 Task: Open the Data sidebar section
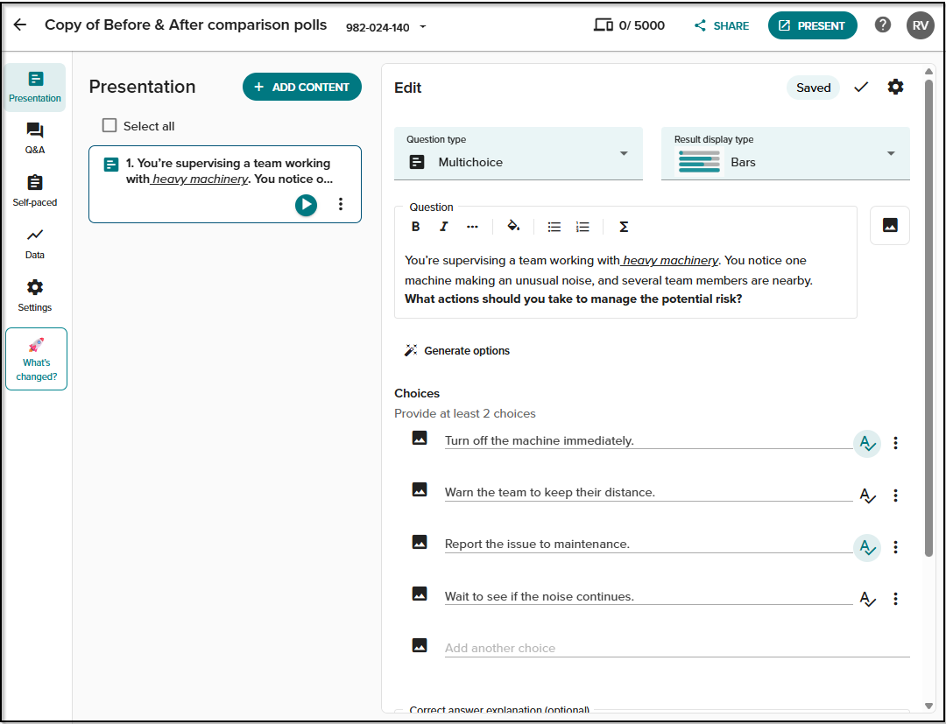35,243
